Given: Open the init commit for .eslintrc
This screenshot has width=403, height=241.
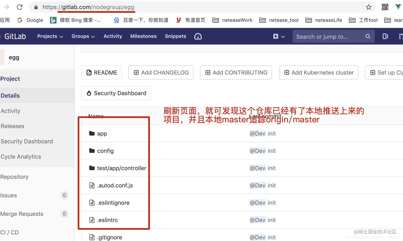Looking at the screenshot, I should pyautogui.click(x=272, y=220).
